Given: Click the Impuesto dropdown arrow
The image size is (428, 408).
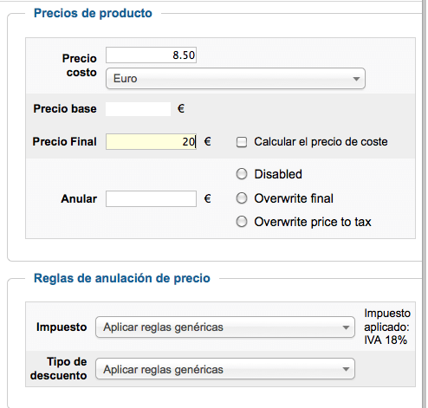Looking at the screenshot, I should click(346, 327).
